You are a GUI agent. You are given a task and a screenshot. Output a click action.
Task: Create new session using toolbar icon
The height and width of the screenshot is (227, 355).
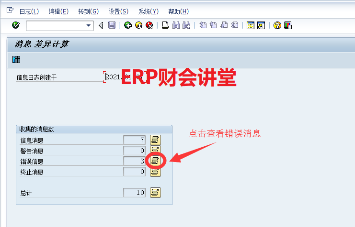[250, 25]
